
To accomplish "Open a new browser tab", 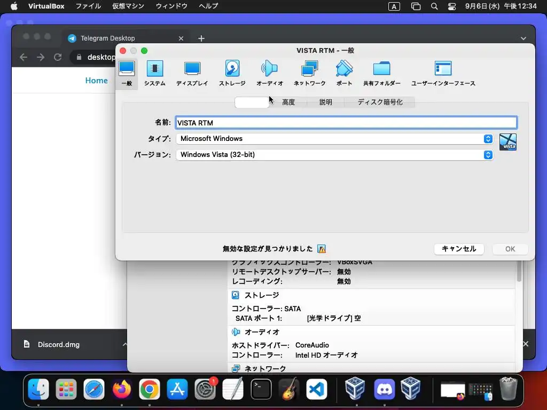I will pyautogui.click(x=201, y=38).
